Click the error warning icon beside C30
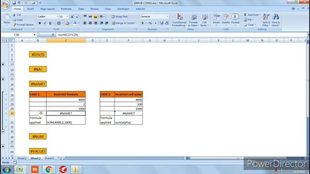Image resolution: width=310 pixels, height=174 pixels. coord(41,113)
